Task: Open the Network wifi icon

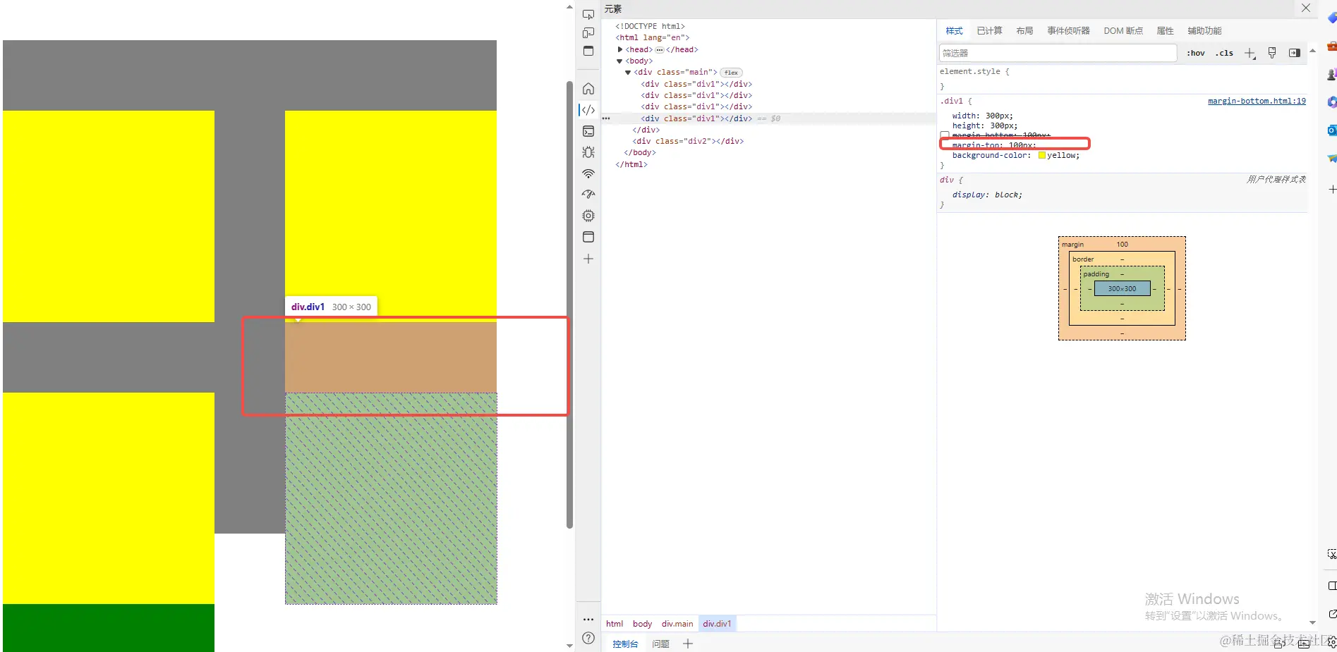Action: 588,173
